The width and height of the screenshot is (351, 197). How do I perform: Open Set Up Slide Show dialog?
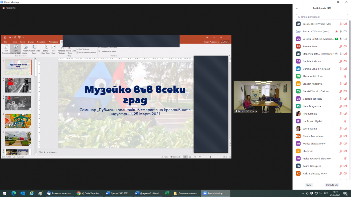(x=46, y=49)
